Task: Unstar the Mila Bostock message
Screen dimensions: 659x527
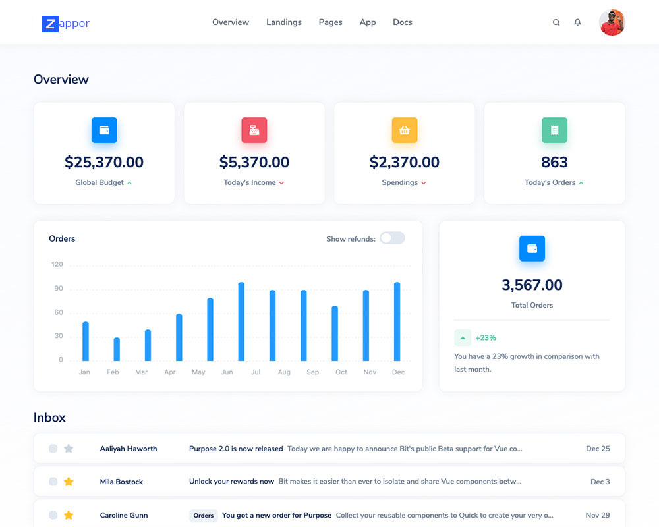Action: click(x=69, y=482)
